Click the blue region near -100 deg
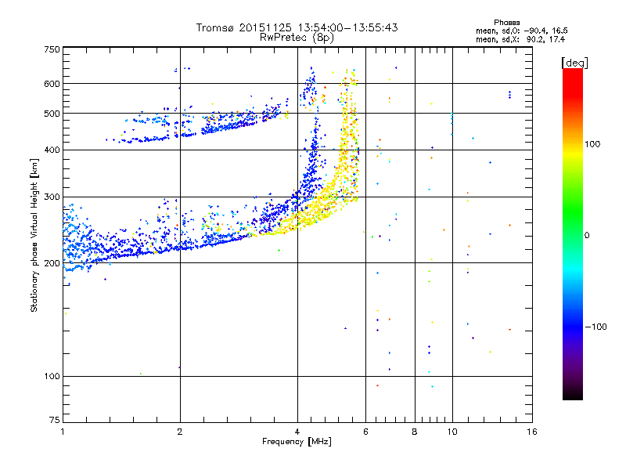The height and width of the screenshot is (470, 626). [573, 326]
